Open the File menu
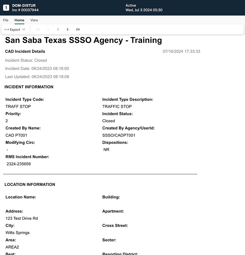This screenshot has width=245, height=255. [6, 20]
